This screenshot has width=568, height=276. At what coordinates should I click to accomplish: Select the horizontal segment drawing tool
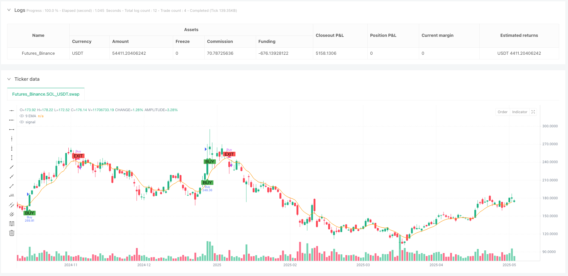tap(12, 129)
